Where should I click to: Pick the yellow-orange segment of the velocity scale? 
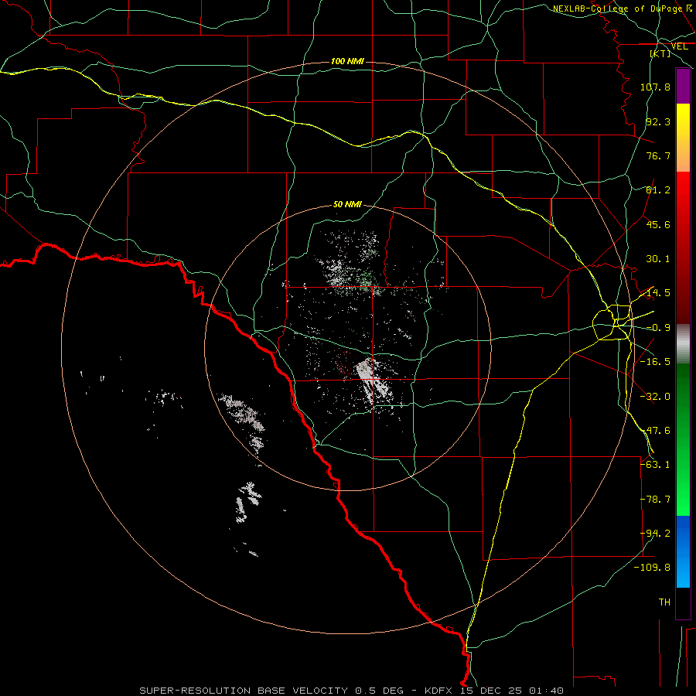pyautogui.click(x=683, y=138)
